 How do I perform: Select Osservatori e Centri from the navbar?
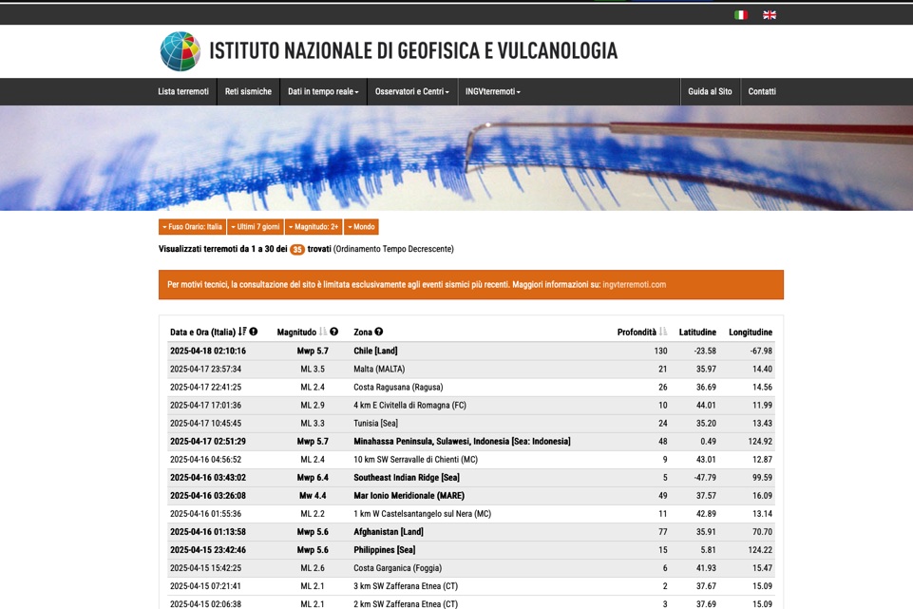[412, 91]
